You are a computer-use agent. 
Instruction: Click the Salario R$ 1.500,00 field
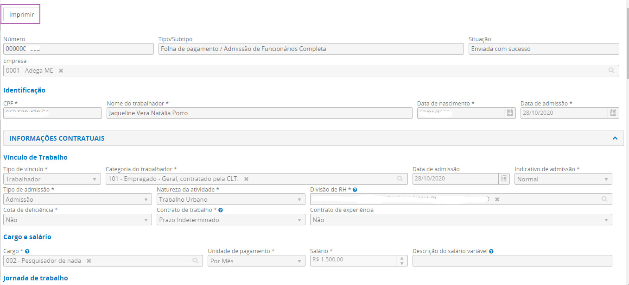(353, 261)
